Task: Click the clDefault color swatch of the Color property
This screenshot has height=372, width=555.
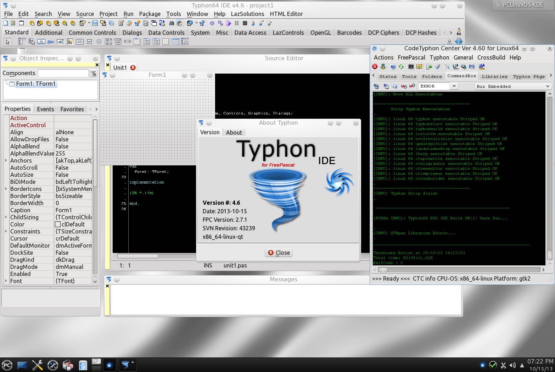Action: coord(58,224)
